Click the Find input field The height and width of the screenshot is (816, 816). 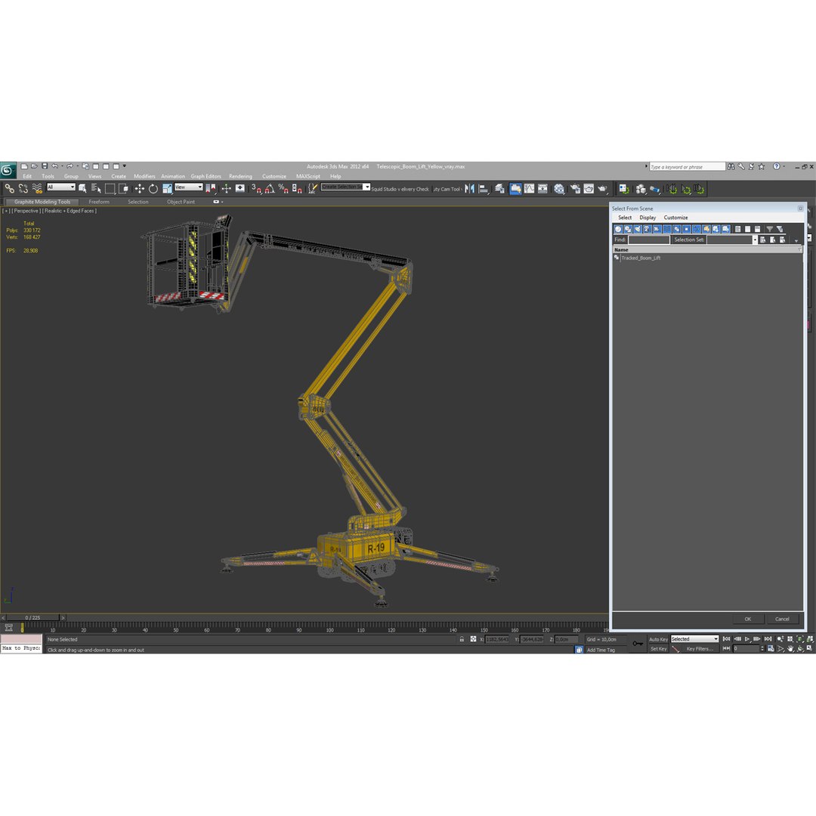pyautogui.click(x=648, y=240)
